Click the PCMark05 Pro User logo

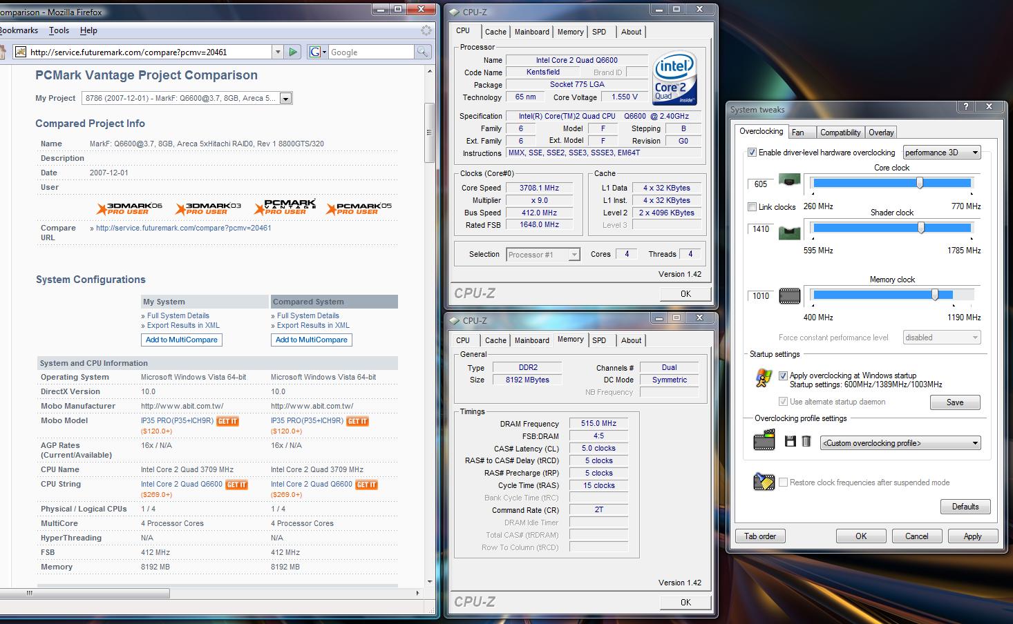pos(359,208)
